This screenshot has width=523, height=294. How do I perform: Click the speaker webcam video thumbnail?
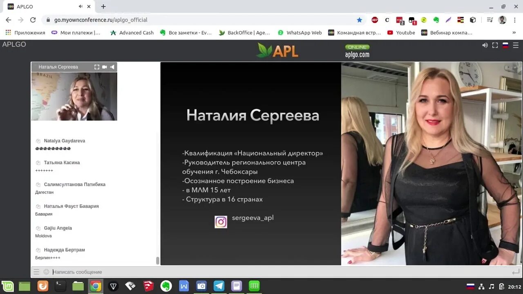(x=74, y=96)
